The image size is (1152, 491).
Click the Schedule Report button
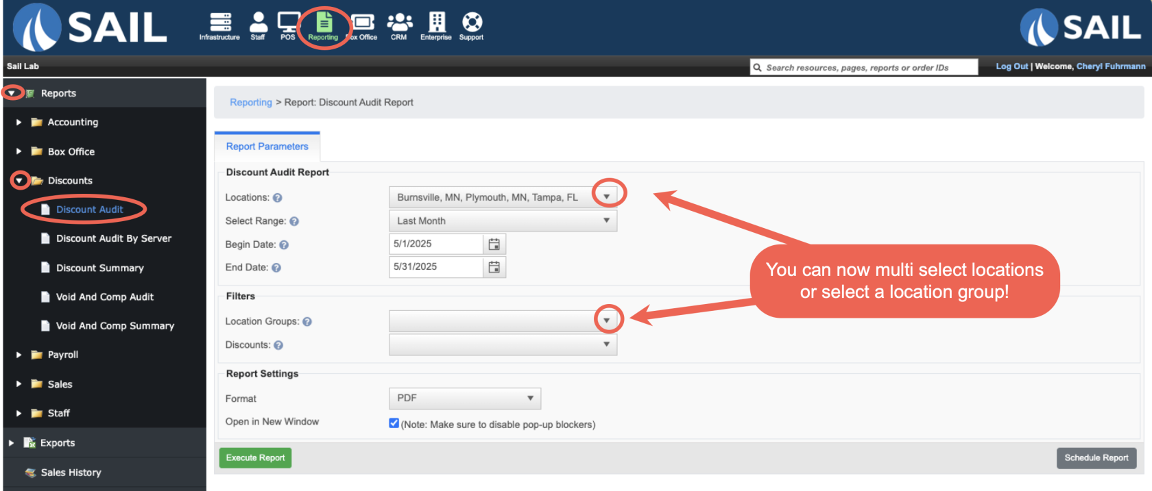(1096, 458)
